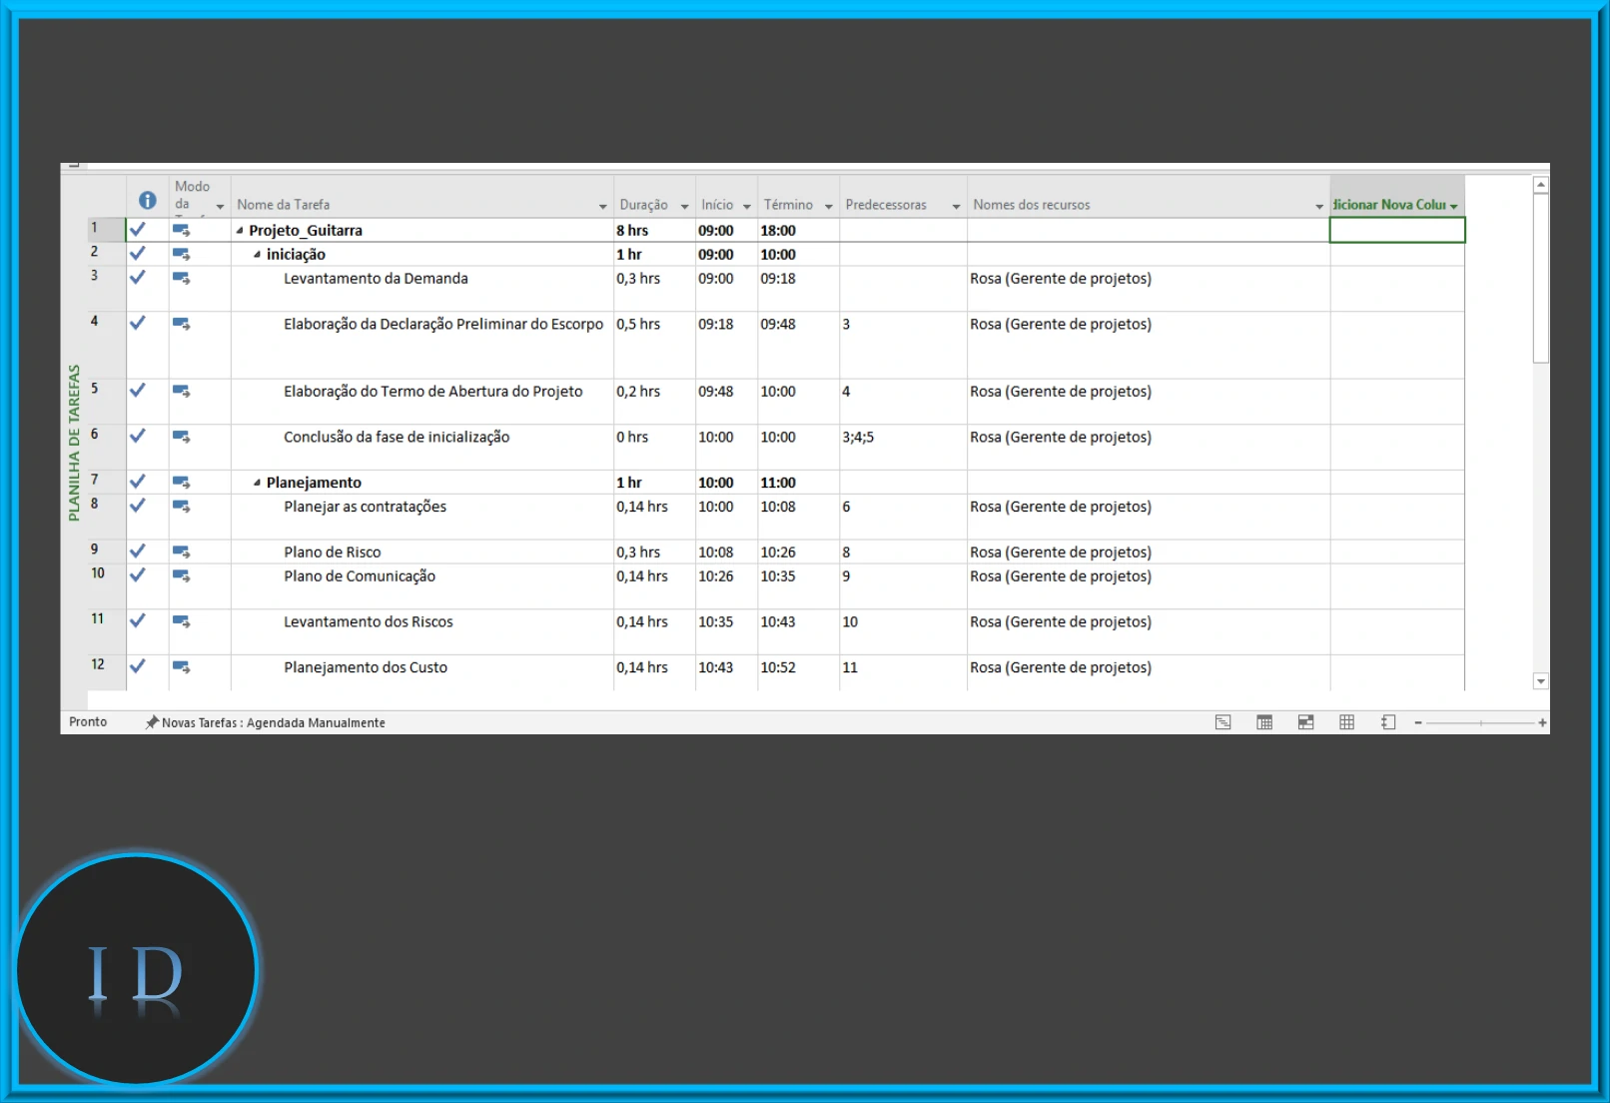Open the Duração column filter dropdown
The image size is (1610, 1103).
(685, 206)
